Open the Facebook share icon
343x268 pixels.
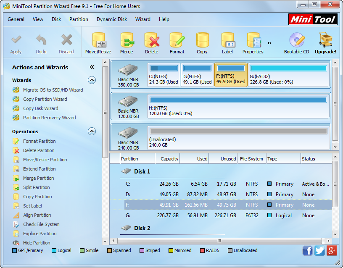(308, 250)
